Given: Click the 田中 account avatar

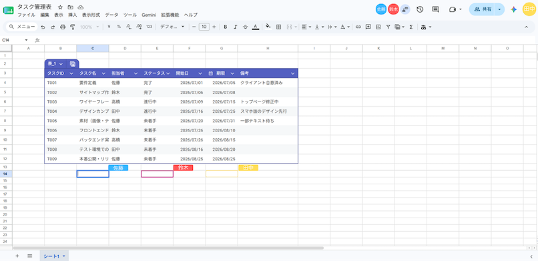Looking at the screenshot, I should point(529,9).
